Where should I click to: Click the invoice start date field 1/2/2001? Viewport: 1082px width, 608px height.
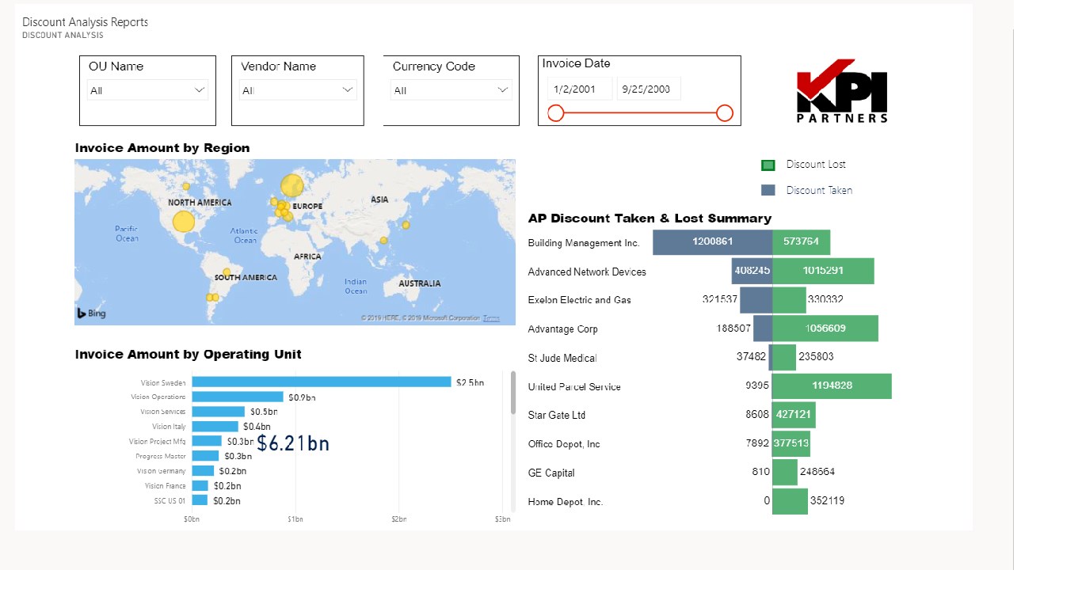[579, 89]
